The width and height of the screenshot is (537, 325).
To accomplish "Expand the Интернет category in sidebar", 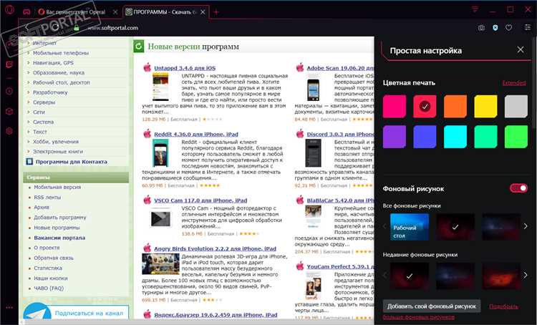I will (44, 43).
